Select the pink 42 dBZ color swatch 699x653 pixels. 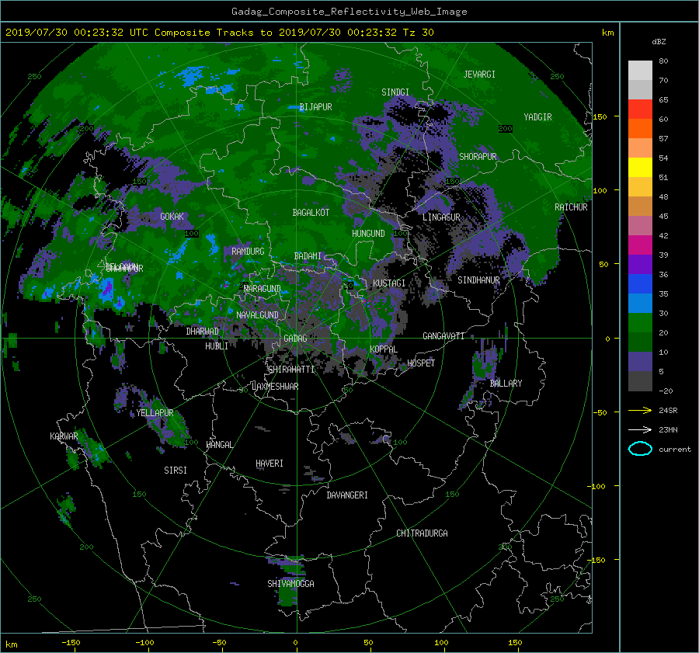640,225
